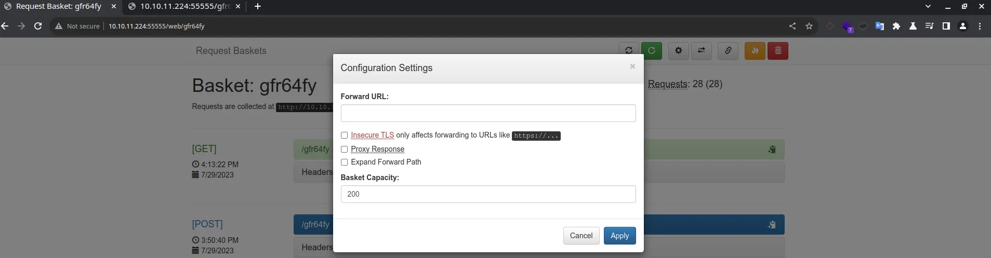Click the Google Translate extension icon
The height and width of the screenshot is (258, 991).
point(879,26)
